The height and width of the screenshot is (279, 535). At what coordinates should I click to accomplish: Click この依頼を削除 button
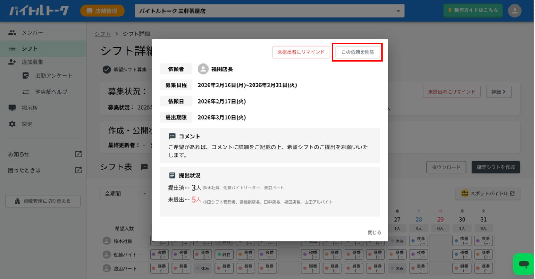click(357, 52)
